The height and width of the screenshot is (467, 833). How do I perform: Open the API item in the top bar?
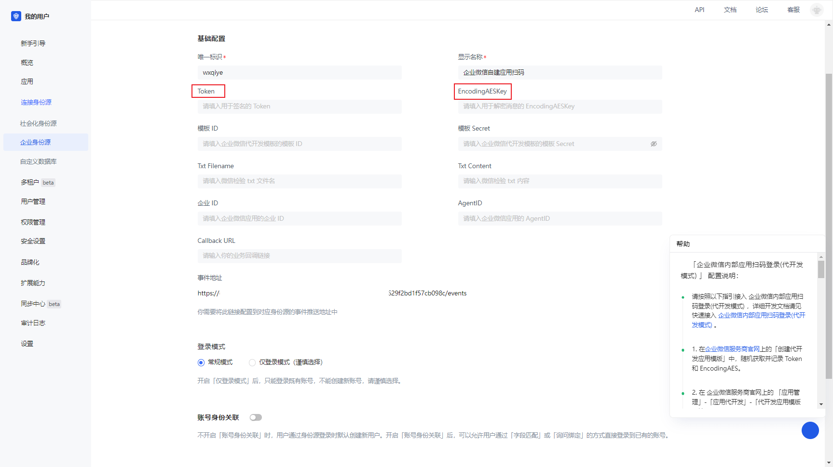click(699, 10)
